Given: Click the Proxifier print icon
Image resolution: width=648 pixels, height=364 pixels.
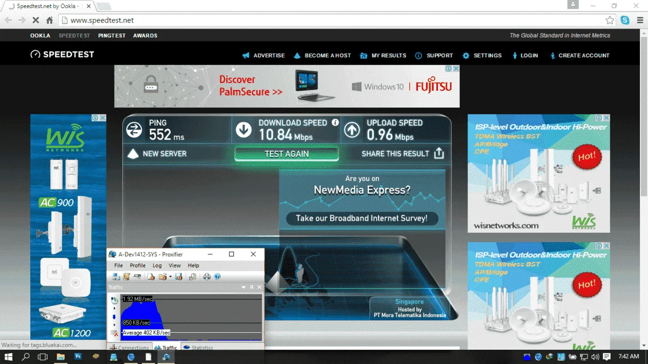Looking at the screenshot, I should [x=207, y=277].
